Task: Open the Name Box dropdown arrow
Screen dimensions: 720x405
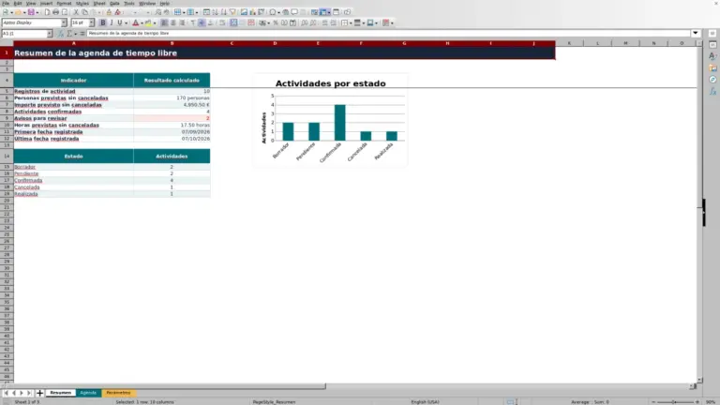Action: [x=50, y=34]
